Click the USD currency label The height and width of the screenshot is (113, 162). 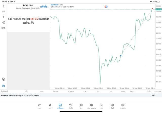point(153,96)
